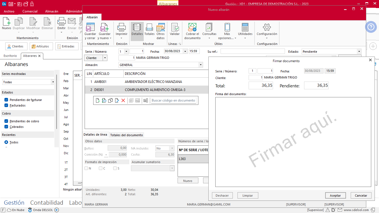Open the Almacén GENERAL dropdown
Screen dimensions: 379x213
201,65
